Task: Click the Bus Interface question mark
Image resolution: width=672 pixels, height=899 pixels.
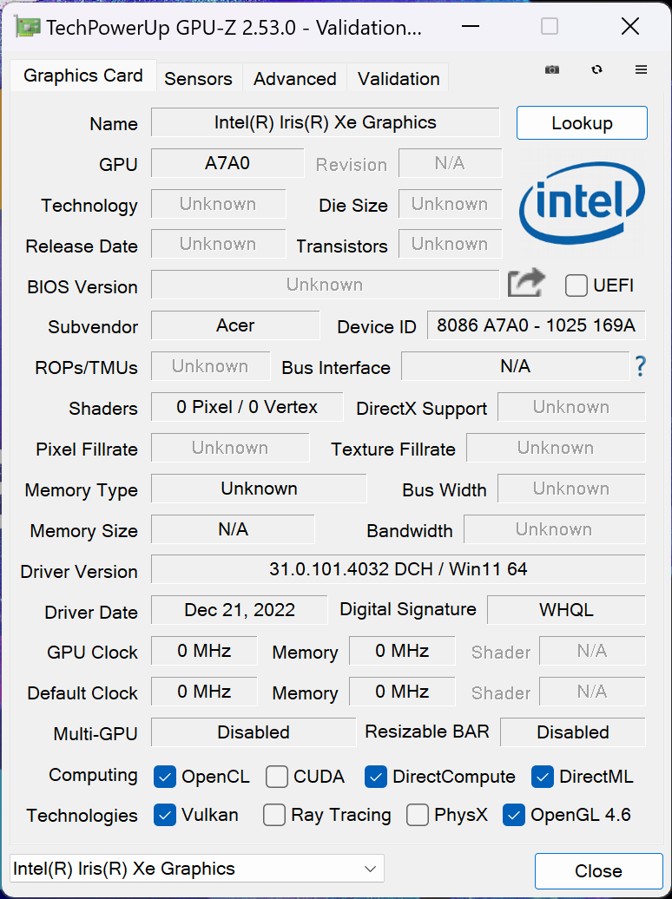Action: (x=640, y=367)
